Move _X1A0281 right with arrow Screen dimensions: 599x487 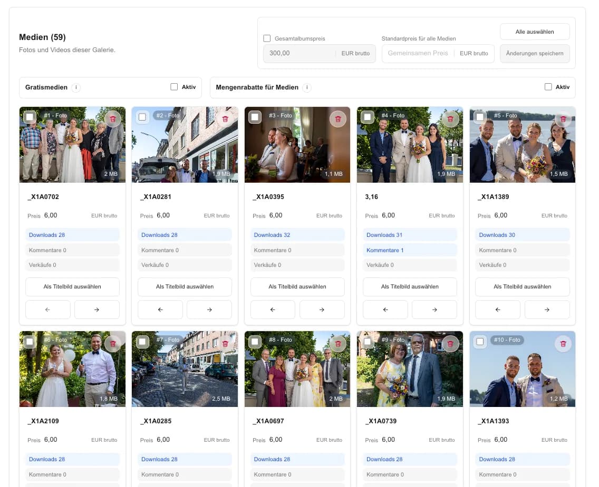pos(209,310)
